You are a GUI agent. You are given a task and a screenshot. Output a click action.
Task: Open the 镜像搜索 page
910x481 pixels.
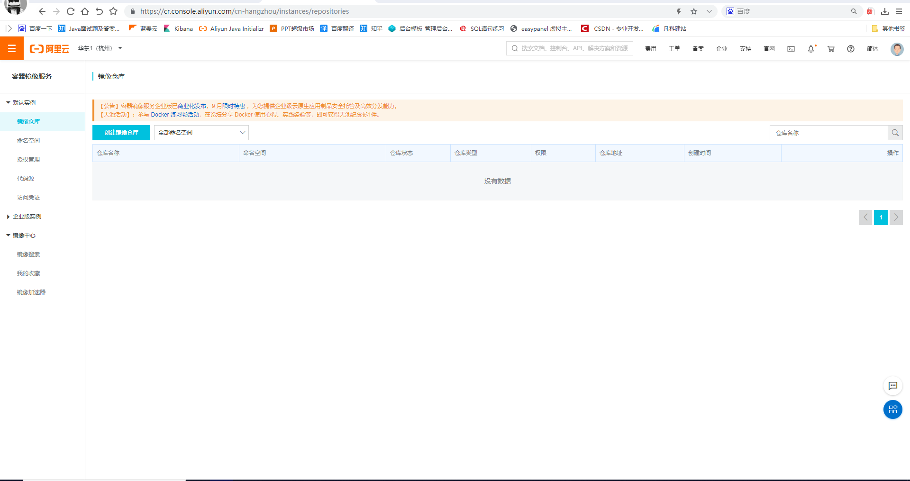point(28,254)
